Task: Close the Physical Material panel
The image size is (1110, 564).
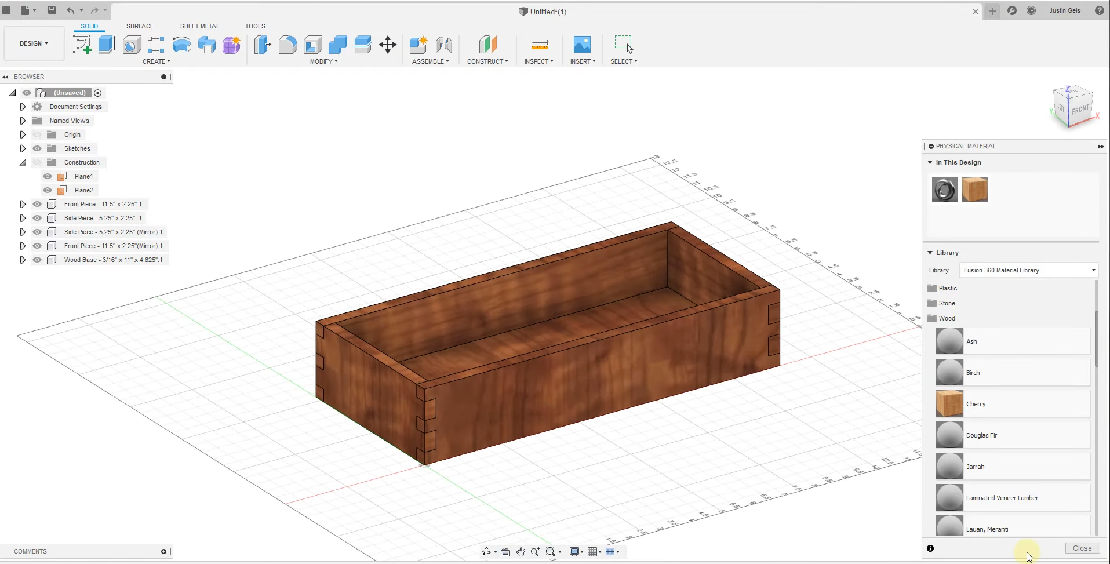Action: tap(1082, 548)
